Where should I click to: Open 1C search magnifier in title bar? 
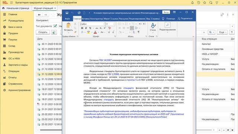coord(211,3)
